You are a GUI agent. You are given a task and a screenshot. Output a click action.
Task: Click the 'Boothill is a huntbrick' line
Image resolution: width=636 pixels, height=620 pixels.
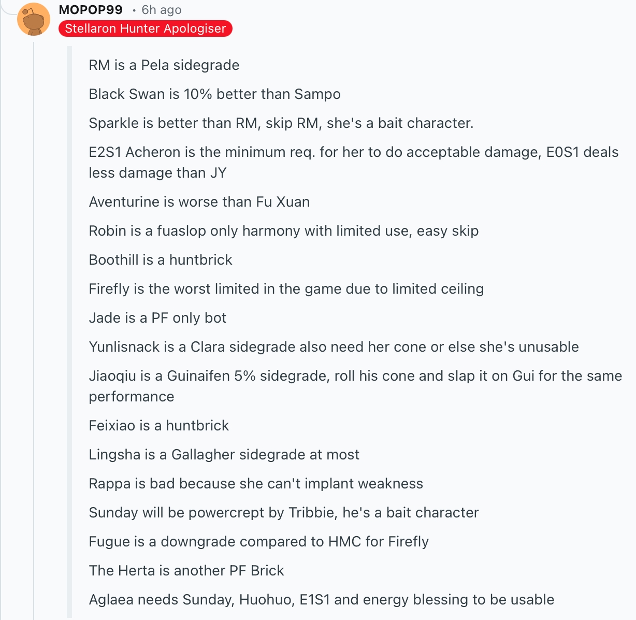pyautogui.click(x=161, y=260)
